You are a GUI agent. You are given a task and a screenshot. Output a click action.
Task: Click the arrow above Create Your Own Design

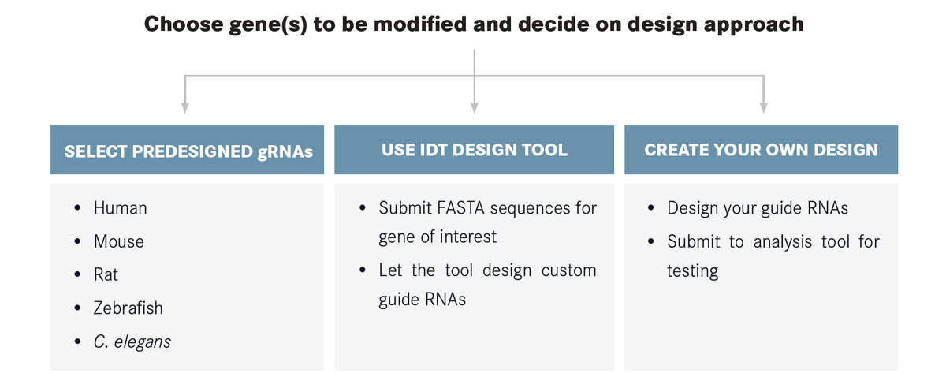coord(763,104)
